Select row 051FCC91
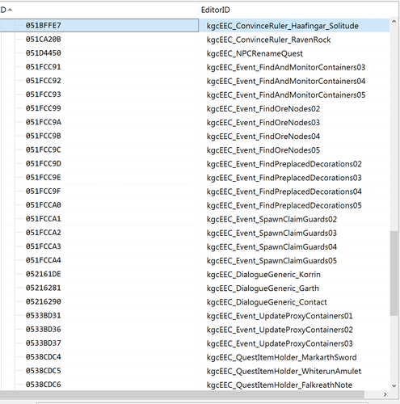400x404 pixels. coord(44,67)
